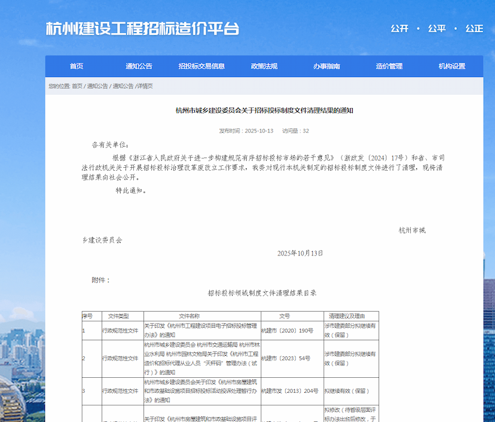Click the 公开 公平 公正 slogan text

(x=436, y=29)
